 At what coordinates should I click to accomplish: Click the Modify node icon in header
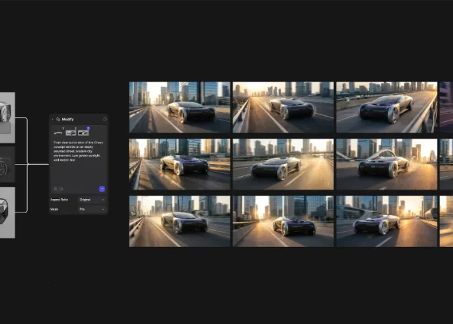(58, 119)
